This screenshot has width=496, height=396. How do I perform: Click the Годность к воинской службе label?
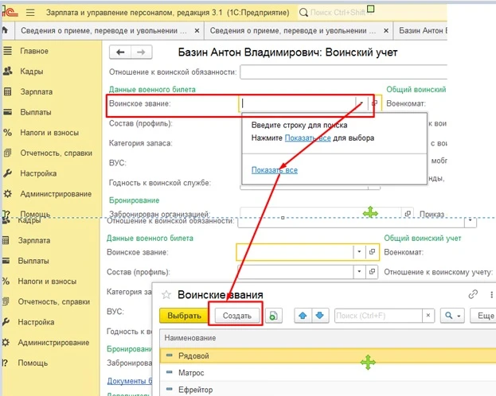click(160, 183)
